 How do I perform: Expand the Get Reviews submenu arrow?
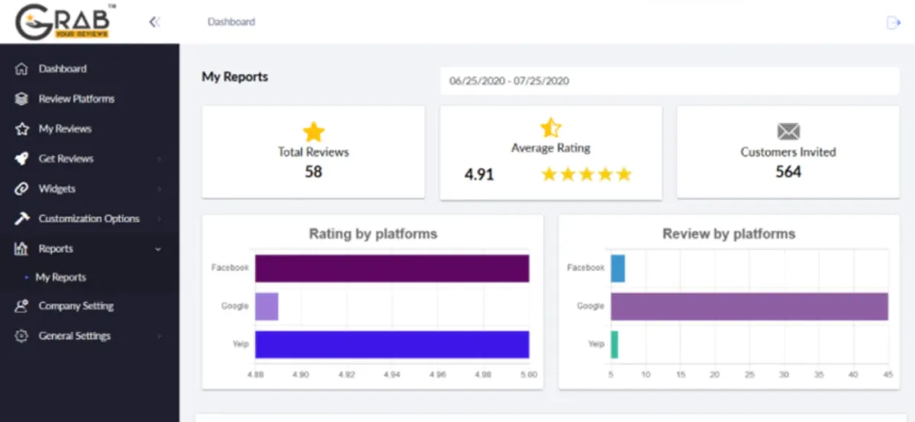[159, 159]
